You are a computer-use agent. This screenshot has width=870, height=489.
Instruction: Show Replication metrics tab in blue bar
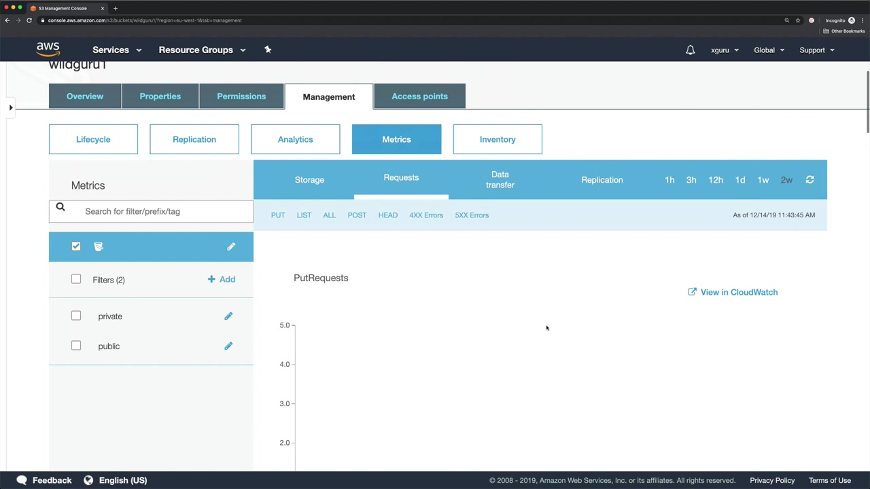tap(602, 180)
